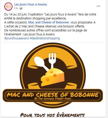The height and width of the screenshot is (118, 108).
Task: Open the Mac and Cheese of Bobonne page link
Action: (48, 22)
